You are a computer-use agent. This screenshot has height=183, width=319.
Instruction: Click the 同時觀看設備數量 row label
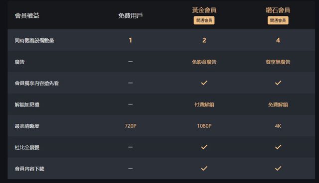tap(34, 41)
